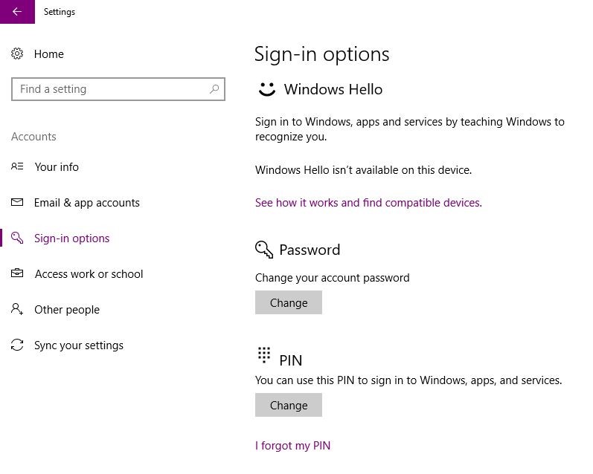
Task: Open the I forgot my PIN link
Action: coord(292,446)
